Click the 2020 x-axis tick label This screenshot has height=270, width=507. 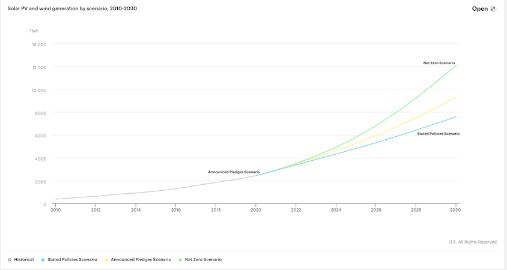click(256, 210)
